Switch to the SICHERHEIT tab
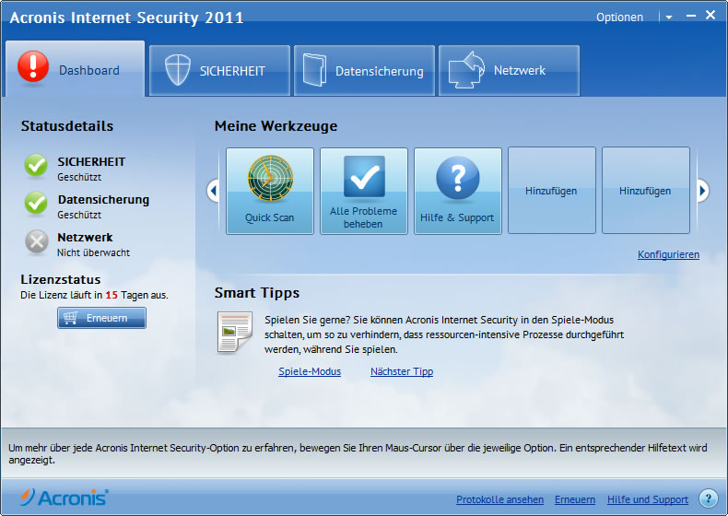The height and width of the screenshot is (516, 728). point(220,70)
